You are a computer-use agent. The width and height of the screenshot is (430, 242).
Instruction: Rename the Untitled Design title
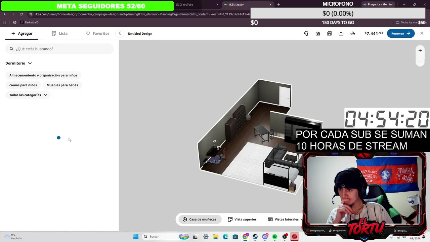(140, 34)
